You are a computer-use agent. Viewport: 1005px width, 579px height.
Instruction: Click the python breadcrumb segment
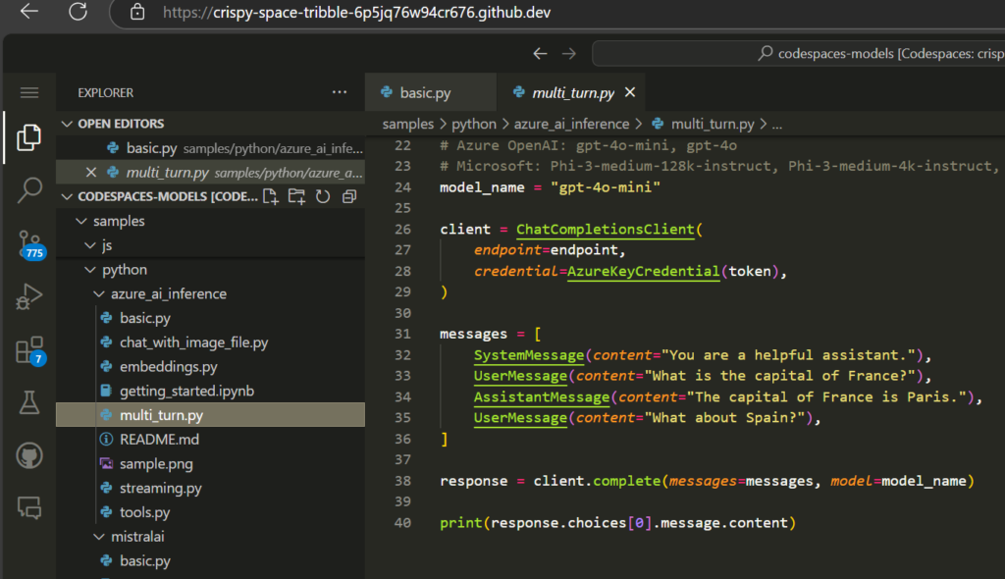(x=474, y=125)
